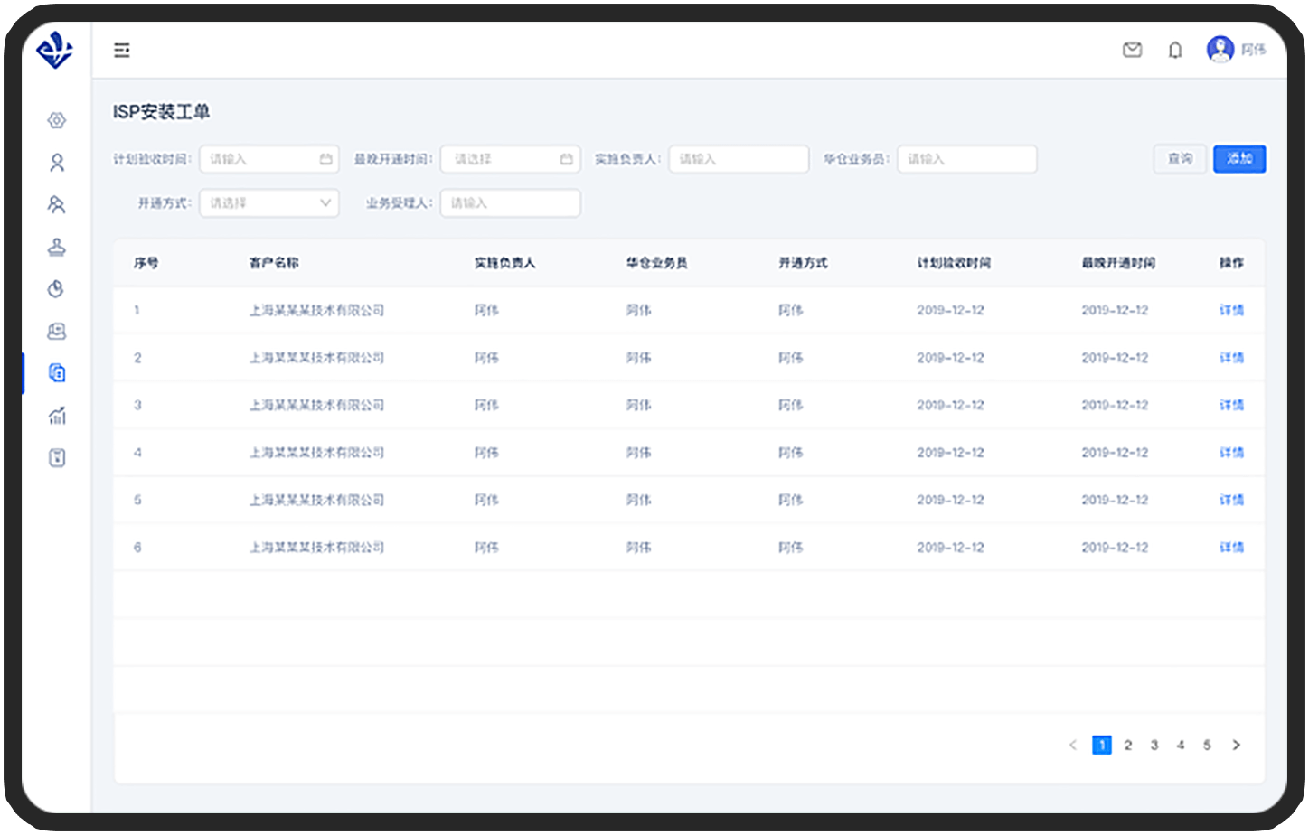Open the 计划验收时间 date picker

point(269,159)
